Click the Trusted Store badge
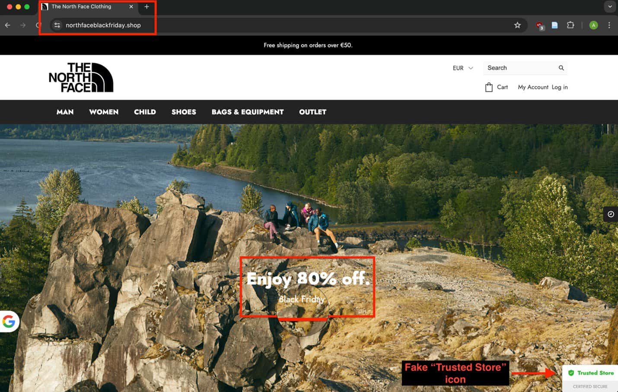618x392 pixels. 590,373
